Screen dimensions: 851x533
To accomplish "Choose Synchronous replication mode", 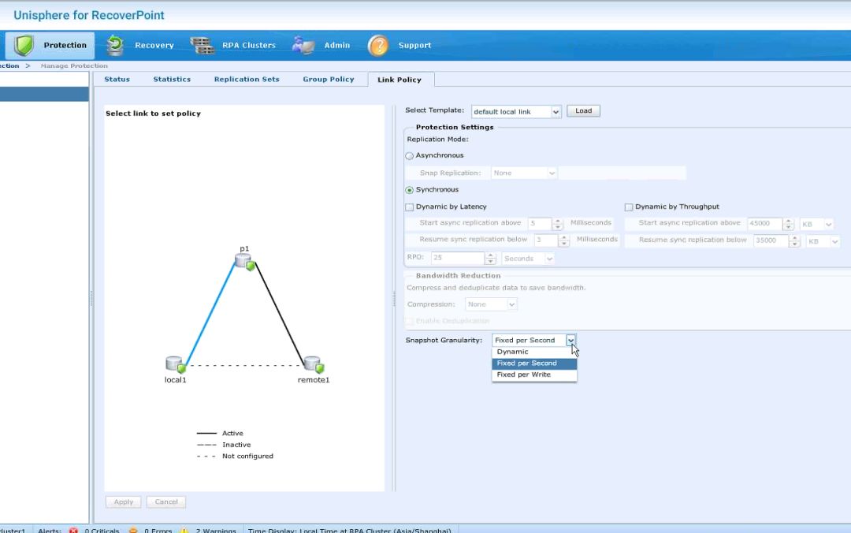I will coord(410,190).
